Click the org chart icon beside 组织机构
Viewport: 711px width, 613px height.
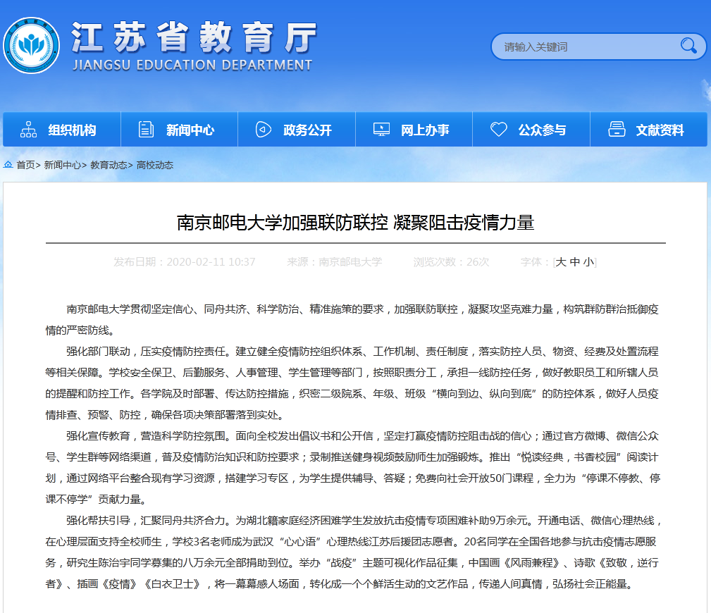tap(29, 130)
